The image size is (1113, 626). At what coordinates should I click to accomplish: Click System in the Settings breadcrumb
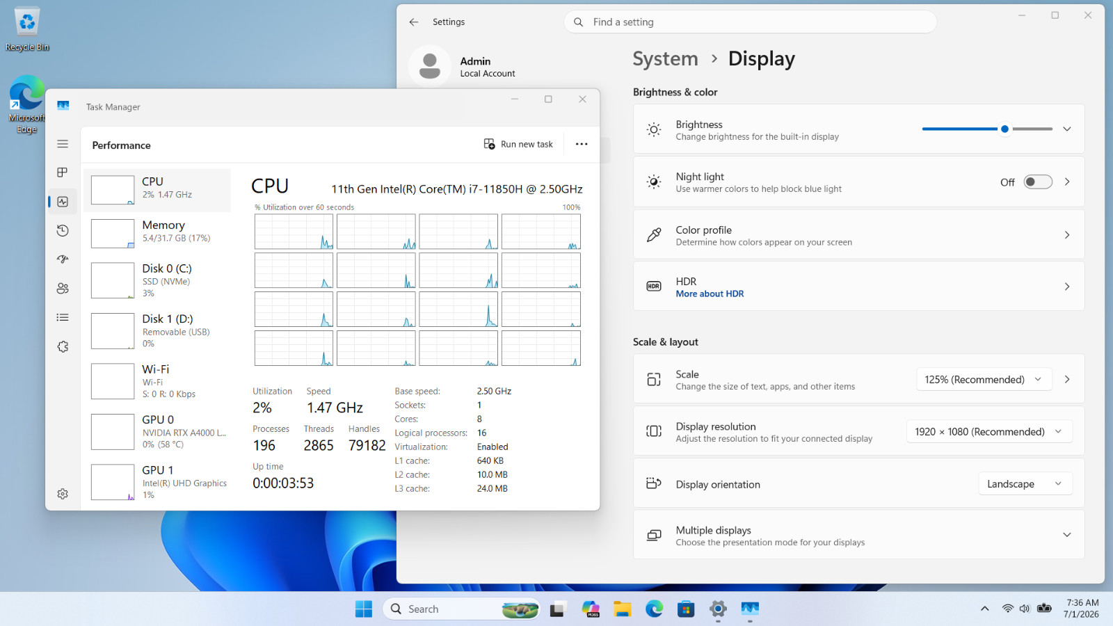[x=665, y=59]
